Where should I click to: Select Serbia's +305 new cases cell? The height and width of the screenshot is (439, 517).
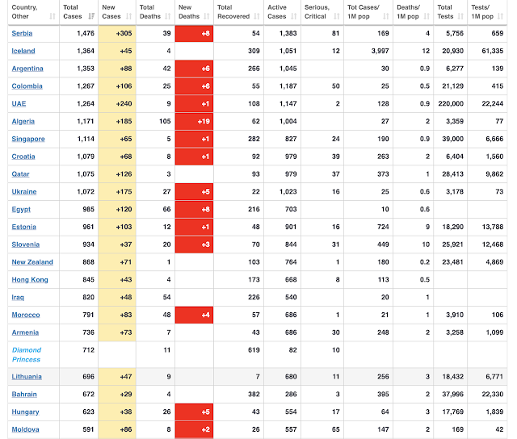(117, 33)
